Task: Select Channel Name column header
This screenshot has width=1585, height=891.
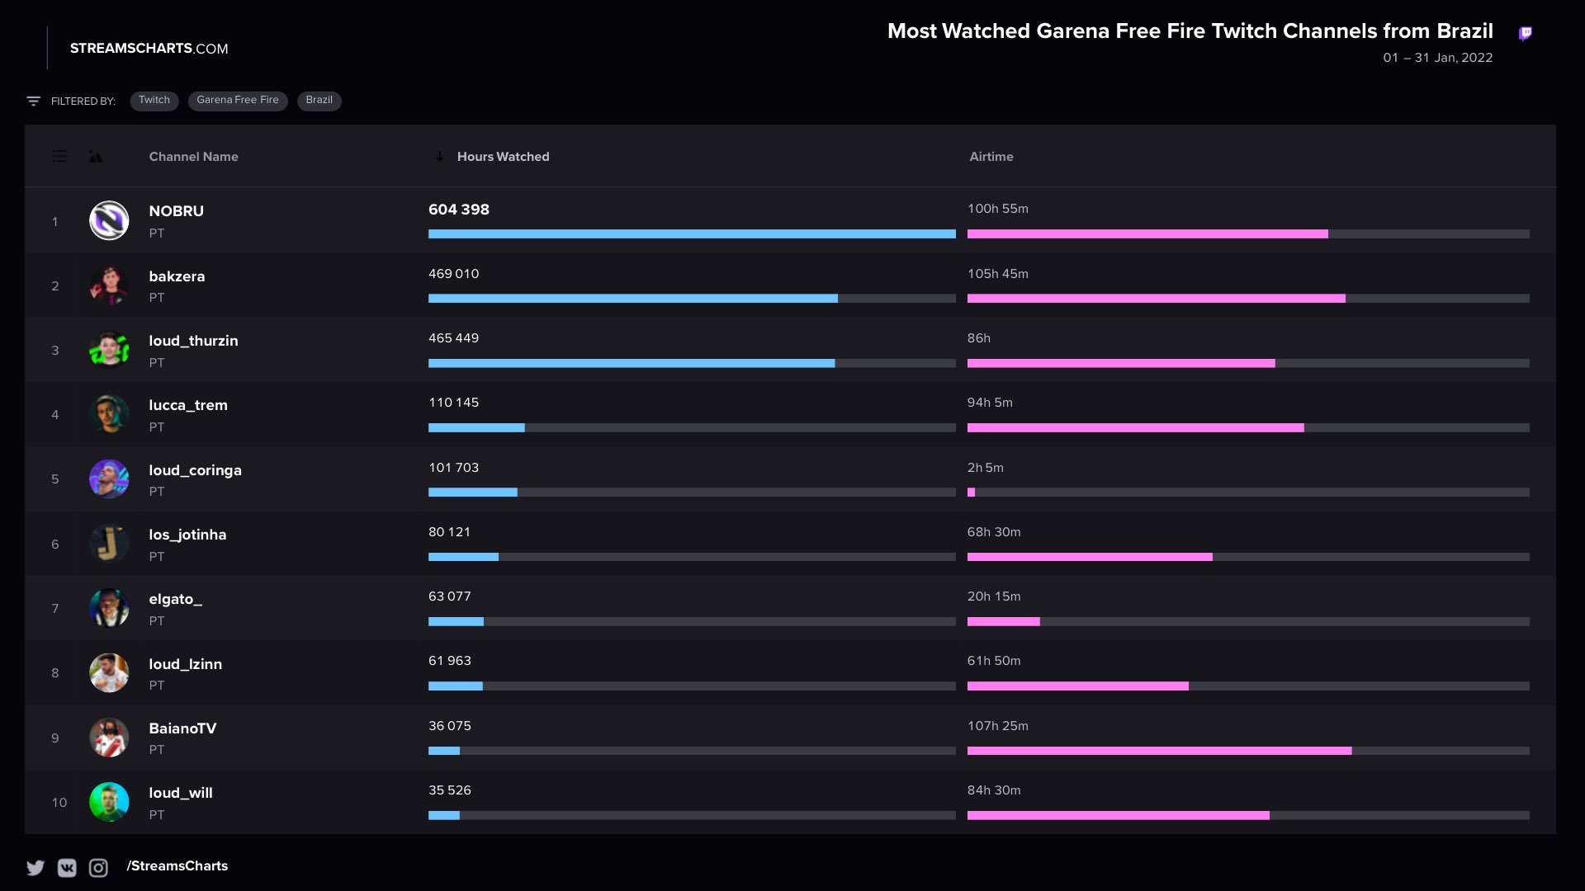Action: [194, 156]
